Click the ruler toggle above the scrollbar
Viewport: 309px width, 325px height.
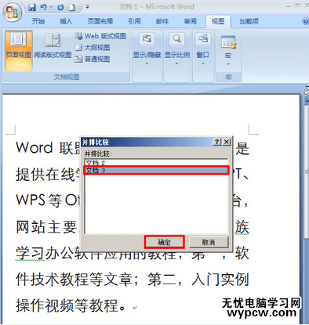[307, 92]
